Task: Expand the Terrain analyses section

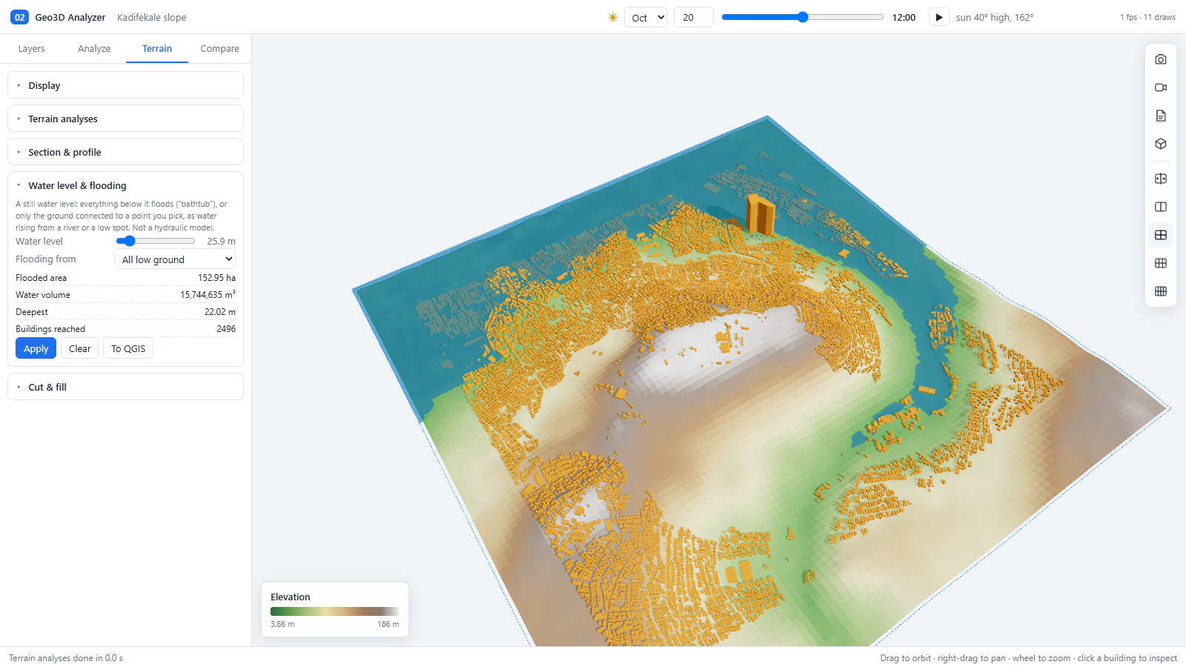Action: [125, 119]
